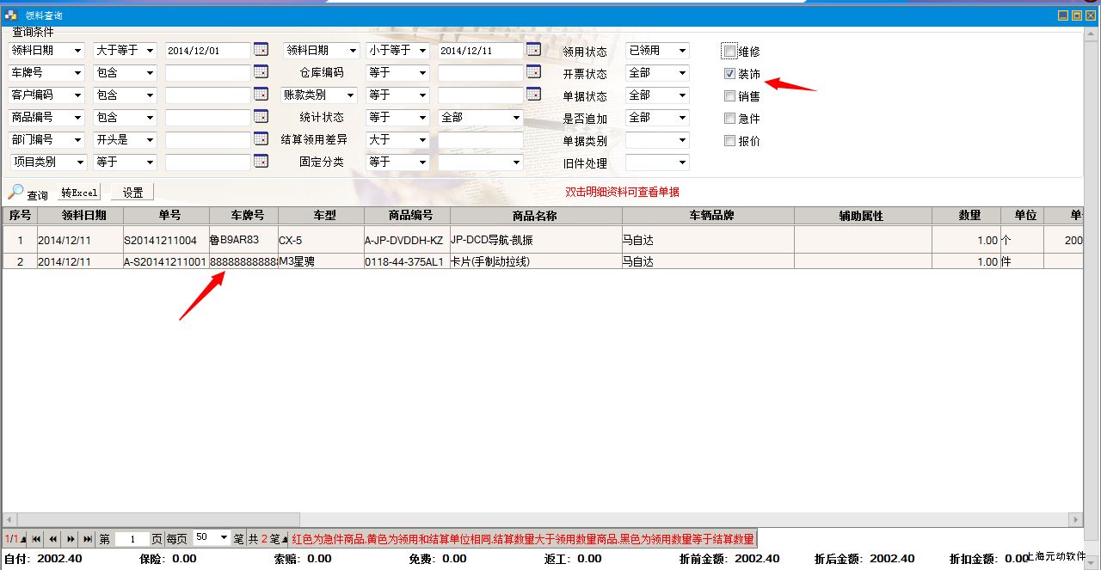Uncheck the 装饰 checkbox

[x=729, y=74]
